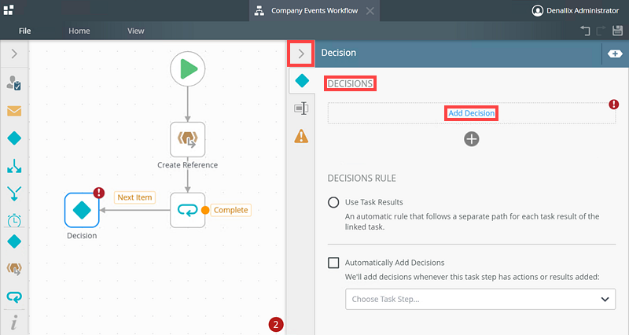This screenshot has height=335, width=629.
Task: Select the Decision step on canvas
Action: [x=82, y=210]
